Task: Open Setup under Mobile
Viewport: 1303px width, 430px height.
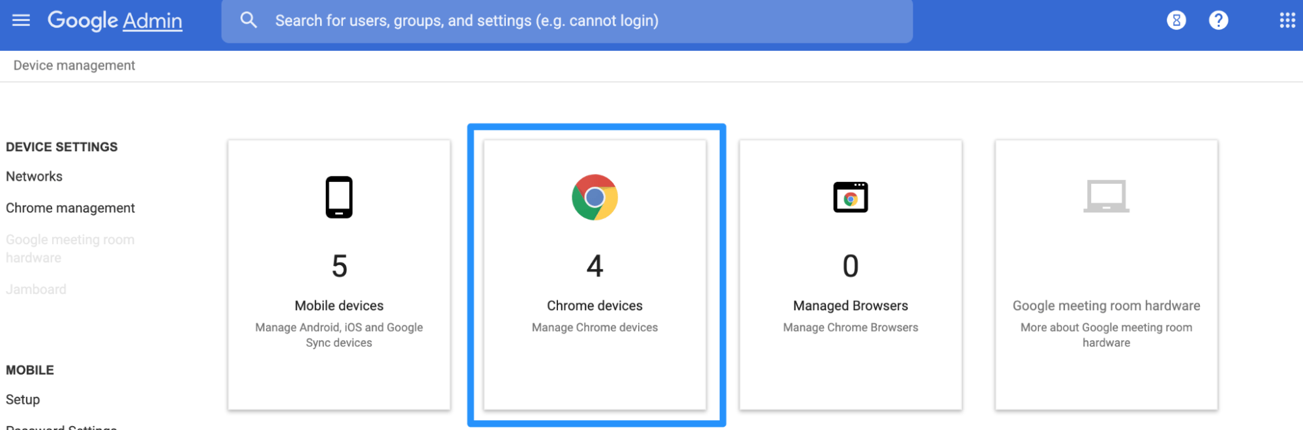Action: click(23, 399)
